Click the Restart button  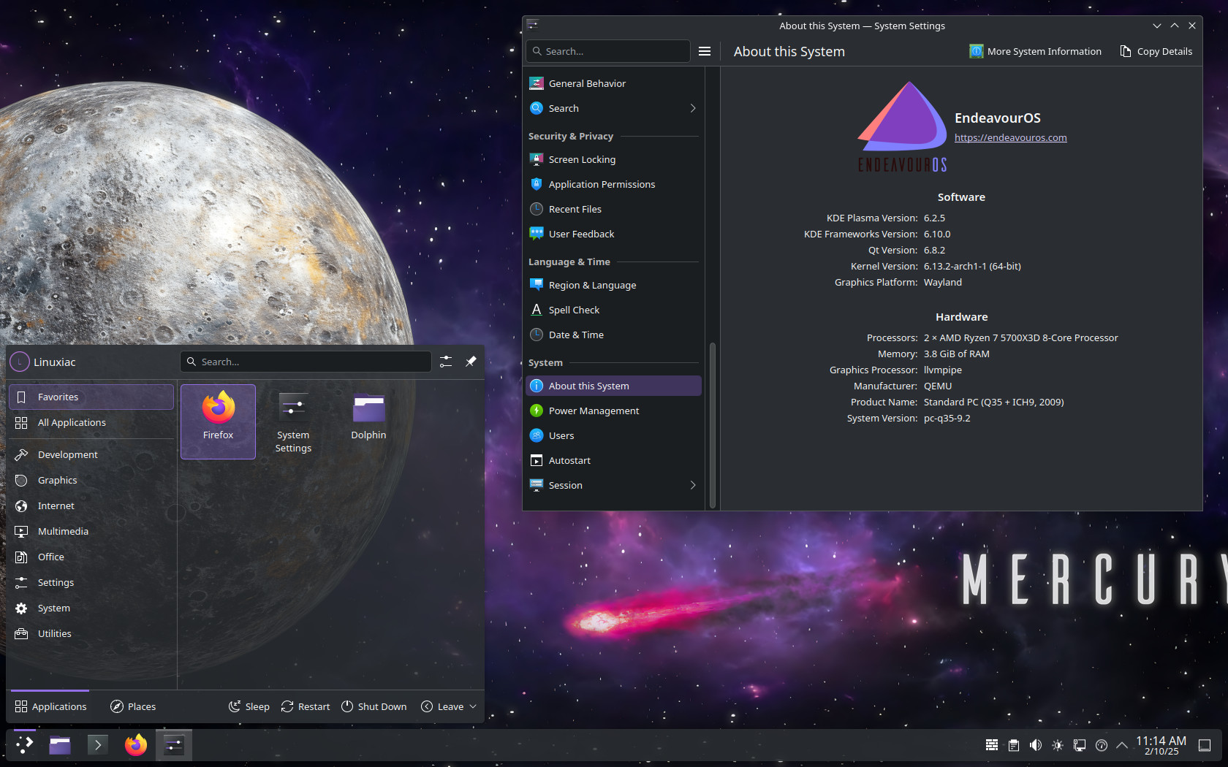click(306, 706)
